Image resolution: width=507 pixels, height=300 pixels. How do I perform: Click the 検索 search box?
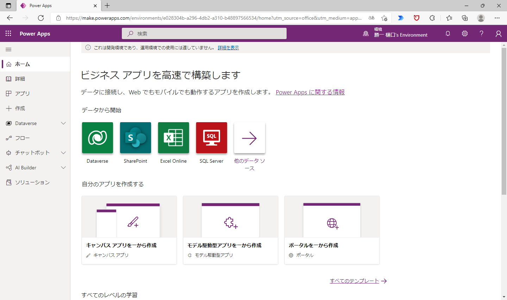tap(204, 33)
